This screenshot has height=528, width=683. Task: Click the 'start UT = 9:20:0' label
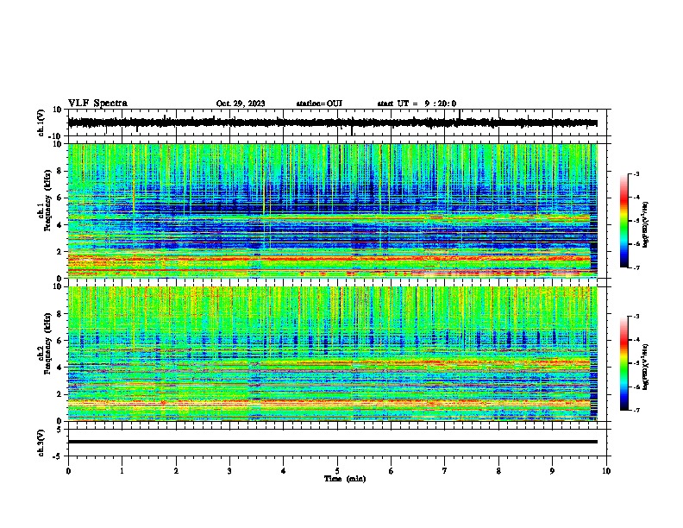pyautogui.click(x=417, y=104)
